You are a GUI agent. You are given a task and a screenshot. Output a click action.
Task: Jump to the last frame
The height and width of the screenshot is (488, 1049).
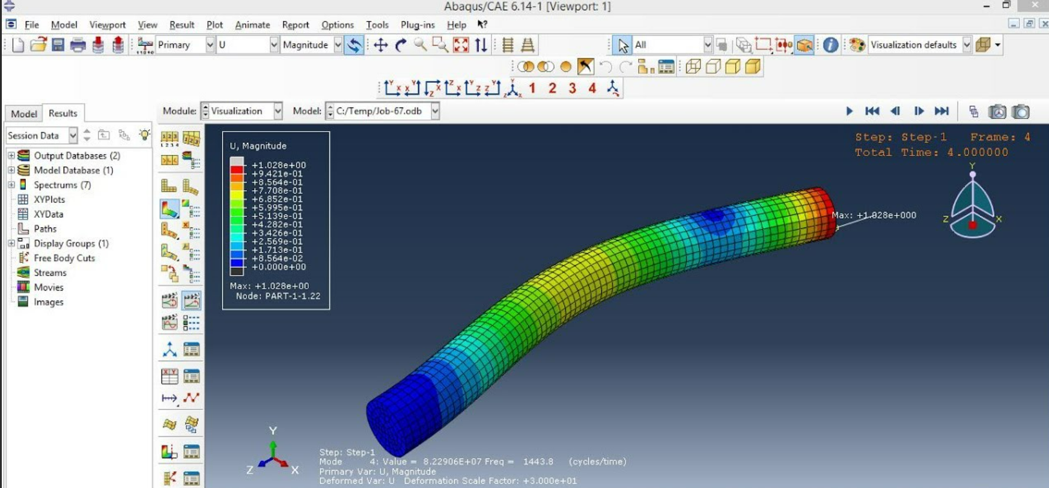941,111
